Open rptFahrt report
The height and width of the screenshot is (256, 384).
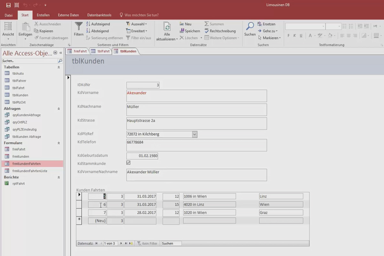[x=19, y=184]
